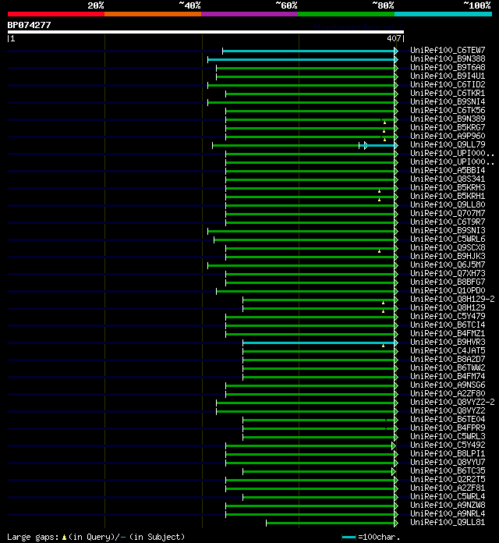
Task: Select the UniRef100_Q9LL80 entry
Action: [x=448, y=204]
